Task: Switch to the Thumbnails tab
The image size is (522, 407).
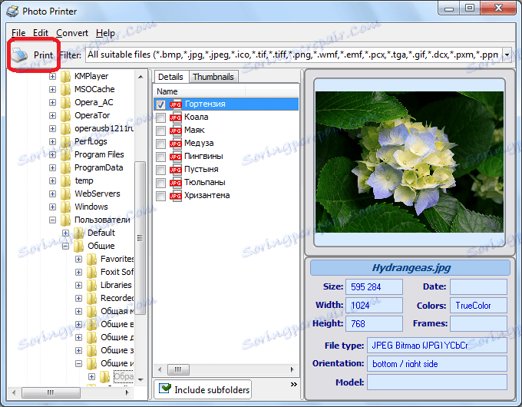Action: click(213, 77)
